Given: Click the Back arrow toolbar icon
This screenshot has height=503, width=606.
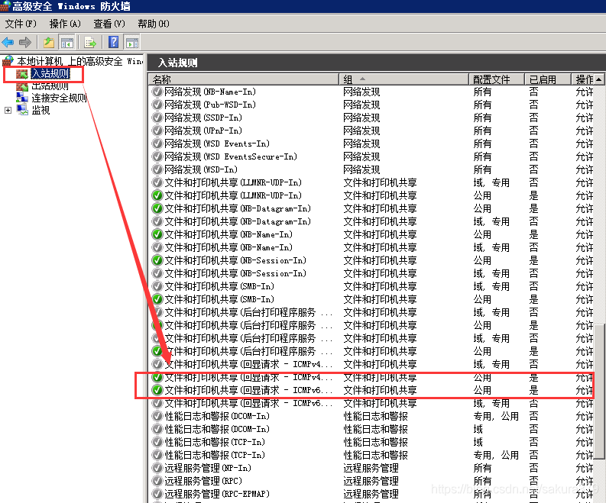Looking at the screenshot, I should (x=8, y=42).
